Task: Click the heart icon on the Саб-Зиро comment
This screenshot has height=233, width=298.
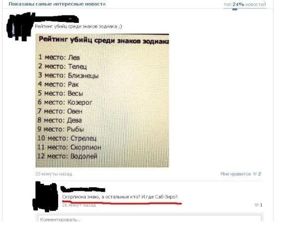Action: point(257,205)
